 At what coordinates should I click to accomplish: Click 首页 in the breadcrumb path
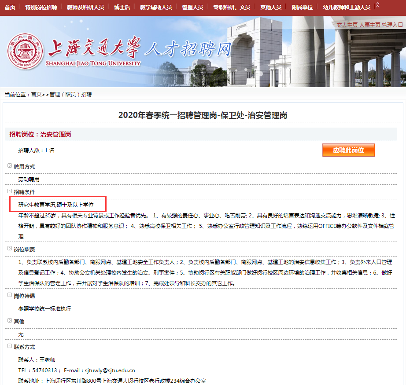coord(36,95)
